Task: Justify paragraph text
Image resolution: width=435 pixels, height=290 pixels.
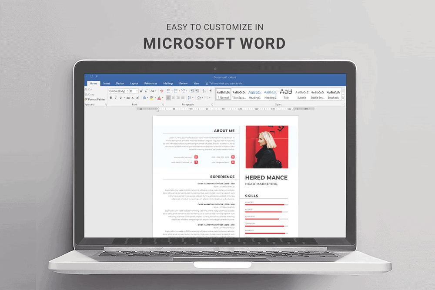Action: pos(183,97)
